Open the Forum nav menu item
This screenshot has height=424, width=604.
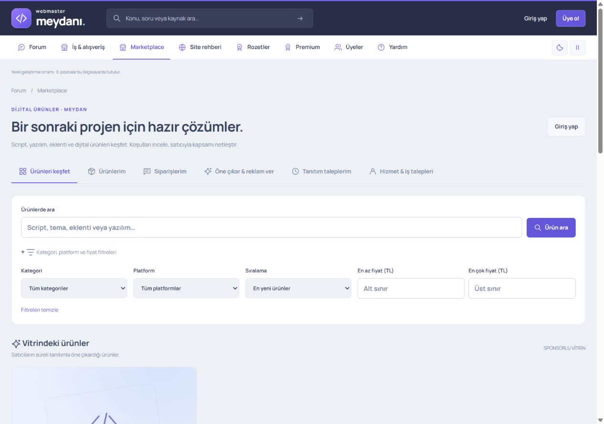[x=32, y=47]
